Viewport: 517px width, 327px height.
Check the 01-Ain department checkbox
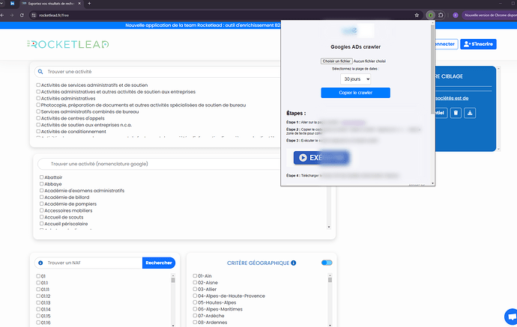tap(195, 276)
